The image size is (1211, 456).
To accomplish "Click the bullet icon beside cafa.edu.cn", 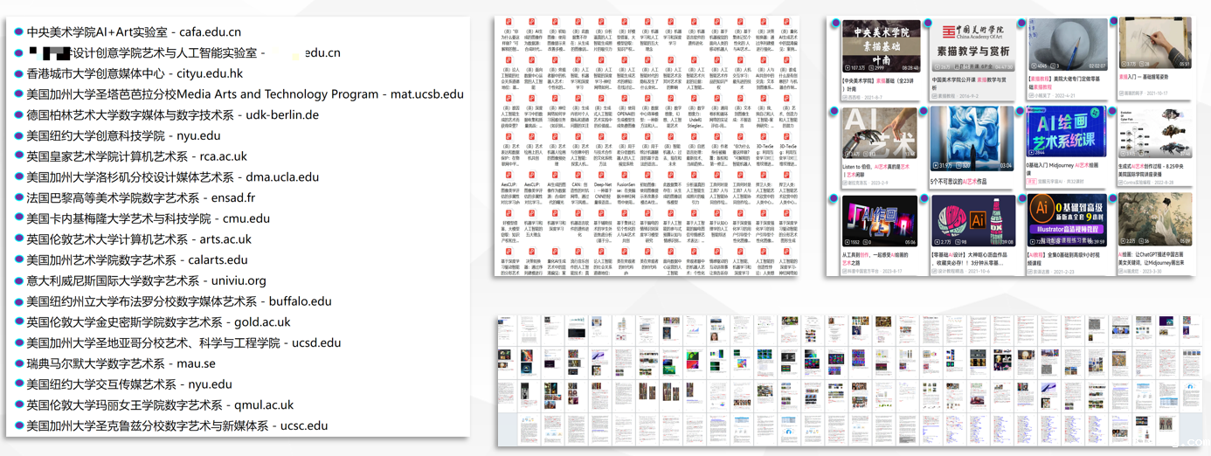I will coord(18,32).
